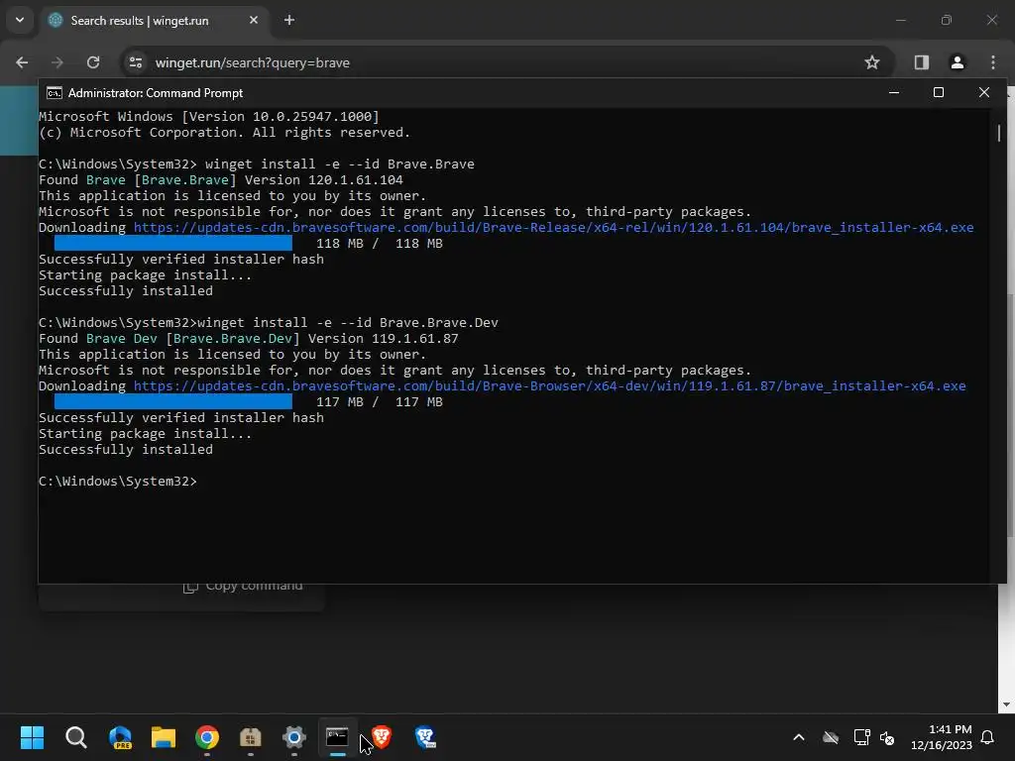Show hidden system tray icons
This screenshot has height=761, width=1015.
(x=799, y=737)
